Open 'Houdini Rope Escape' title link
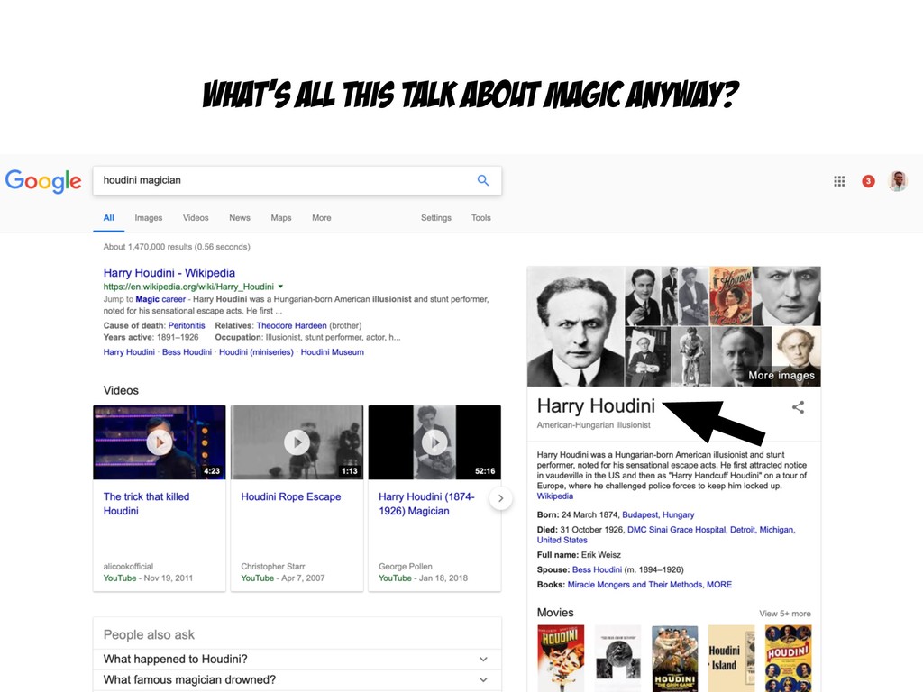The width and height of the screenshot is (923, 692). 291,496
